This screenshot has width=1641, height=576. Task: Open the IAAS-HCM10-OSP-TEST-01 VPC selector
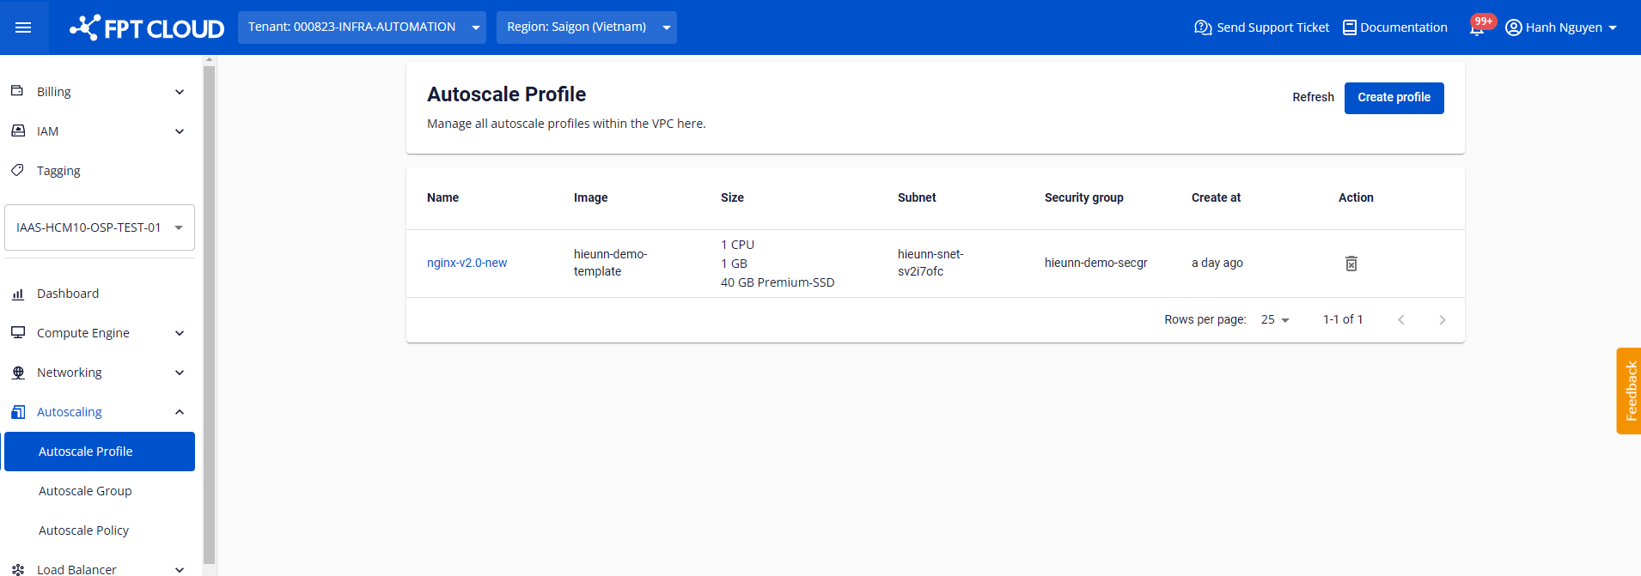pos(100,227)
